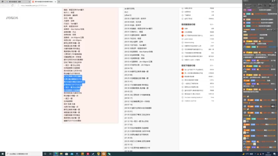278x156 pixels.
Task: Click '编辑于2017/03/06更新' line
Action: 73,121
